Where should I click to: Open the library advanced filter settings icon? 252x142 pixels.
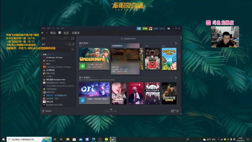coord(73,50)
